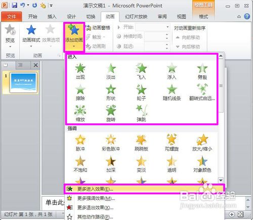Click 向后移动 move later button
This screenshot has width=253, height=220.
[x=188, y=47]
